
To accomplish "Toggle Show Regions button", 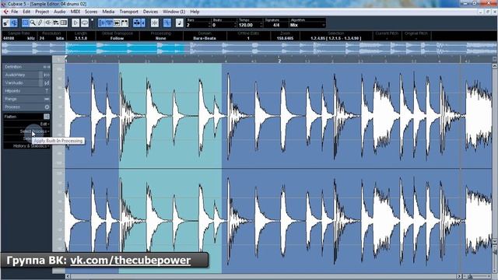I will tap(109, 23).
